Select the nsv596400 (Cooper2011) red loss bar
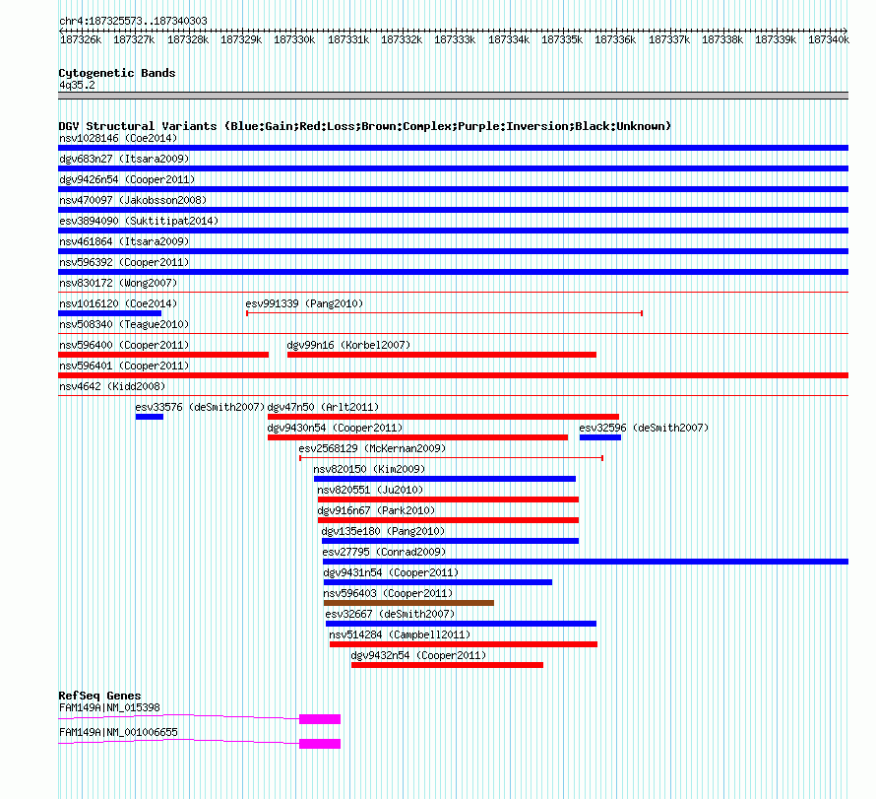The height and width of the screenshot is (799, 876). pos(163,355)
